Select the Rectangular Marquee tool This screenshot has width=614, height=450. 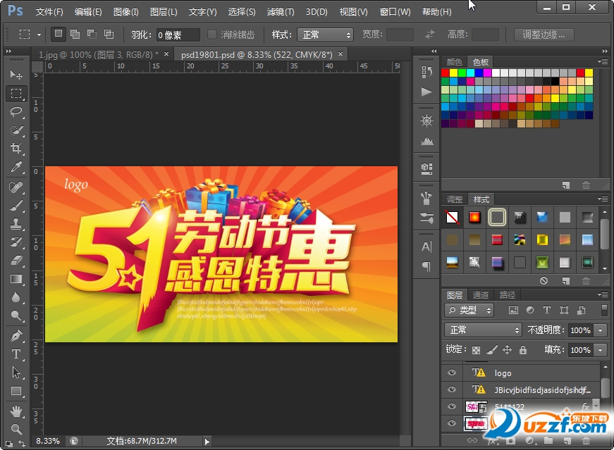click(16, 93)
